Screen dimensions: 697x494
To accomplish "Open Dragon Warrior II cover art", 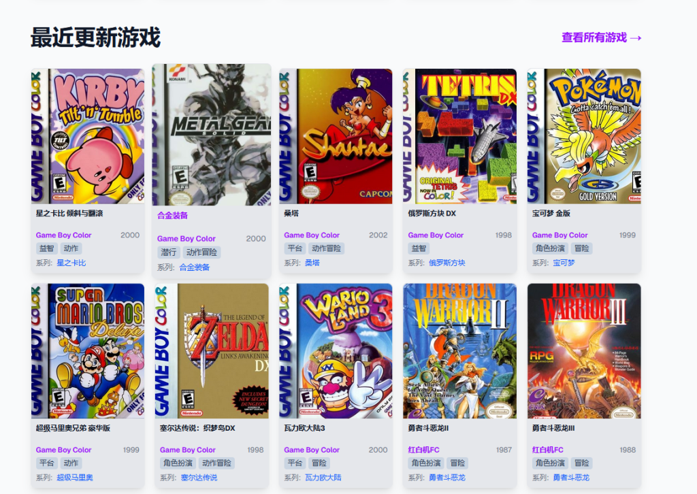I will click(x=459, y=351).
